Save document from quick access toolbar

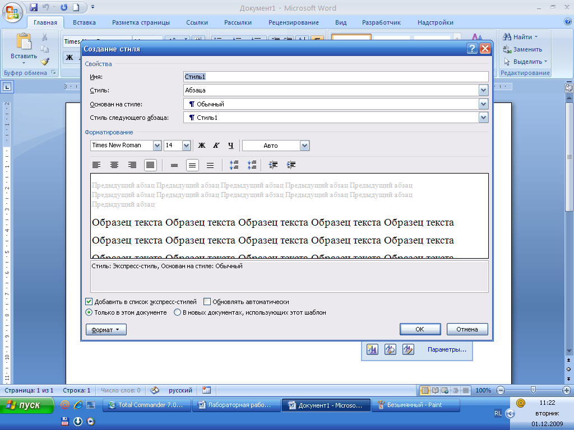click(34, 7)
